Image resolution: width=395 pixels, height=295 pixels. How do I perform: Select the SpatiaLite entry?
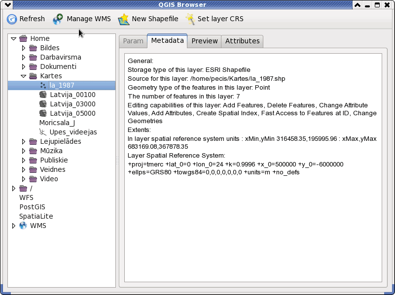pyautogui.click(x=36, y=216)
